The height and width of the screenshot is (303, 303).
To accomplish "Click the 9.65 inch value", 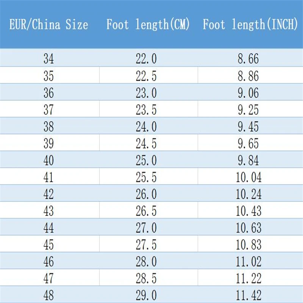I will (248, 144).
